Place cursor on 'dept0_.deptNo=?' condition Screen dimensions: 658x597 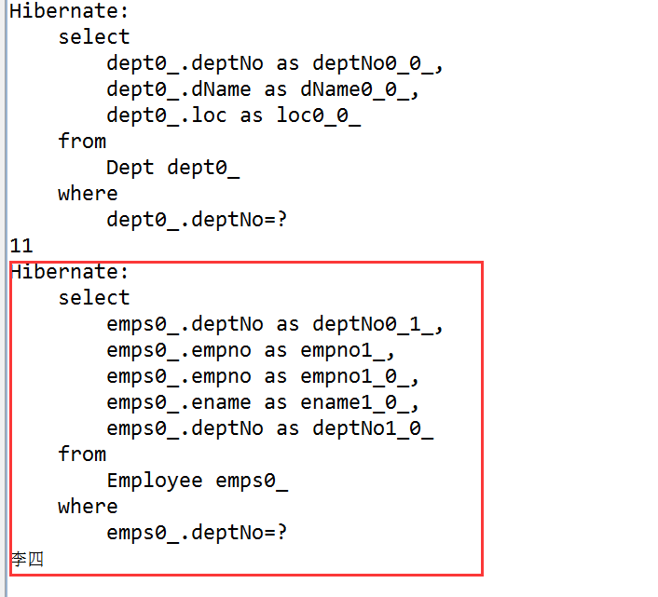pos(197,220)
